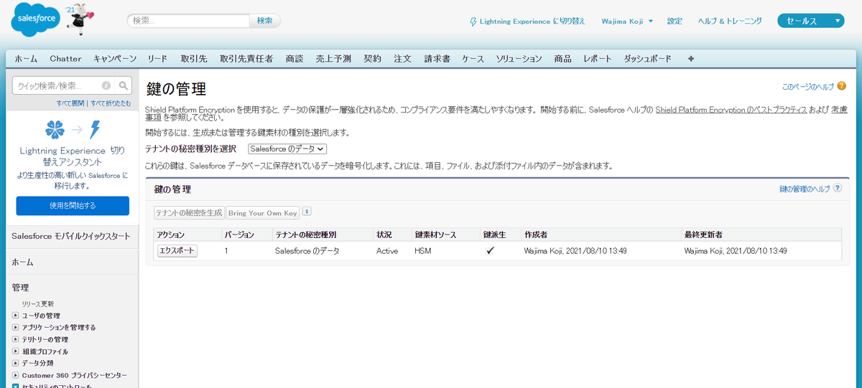The image size is (862, 388).
Task: Open the 請求書 tab
Action: pyautogui.click(x=437, y=59)
